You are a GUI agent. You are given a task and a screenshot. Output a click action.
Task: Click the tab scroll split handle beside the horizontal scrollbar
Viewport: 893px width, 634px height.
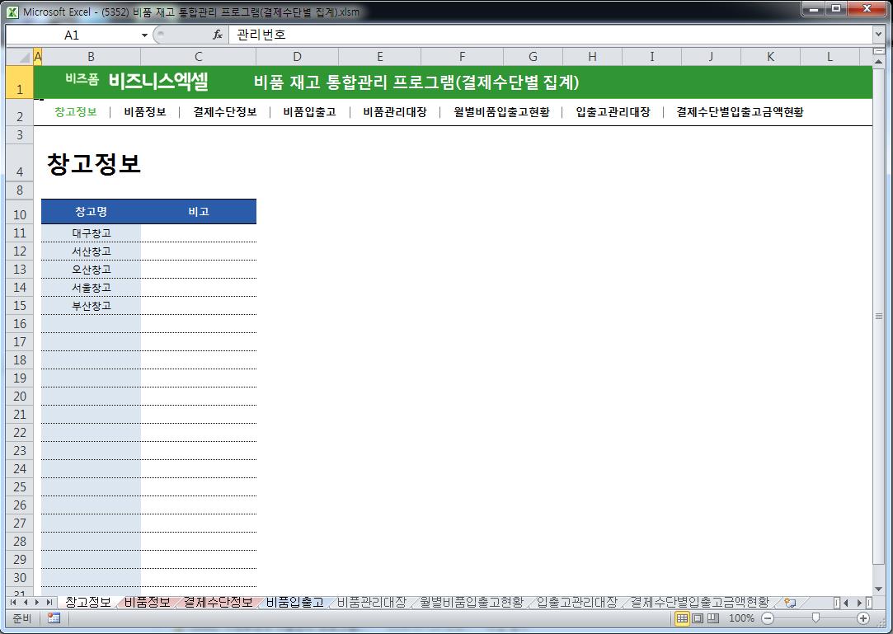[x=836, y=602]
